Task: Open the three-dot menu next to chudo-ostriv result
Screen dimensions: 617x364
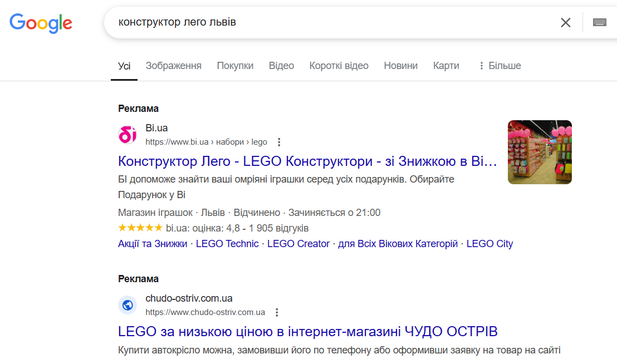Action: [277, 312]
